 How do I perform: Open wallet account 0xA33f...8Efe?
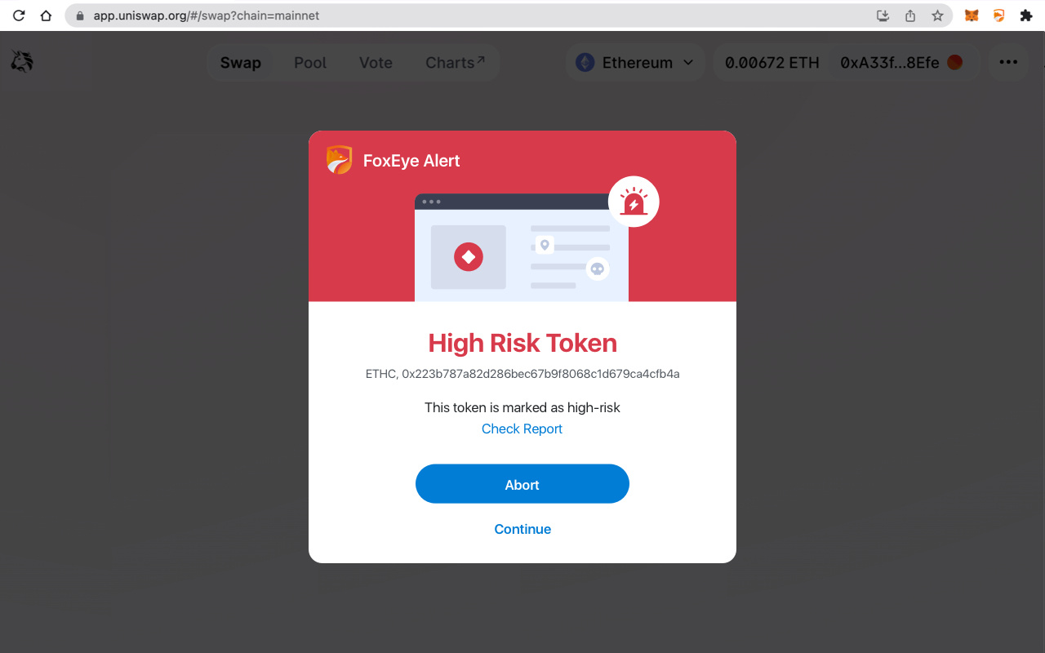pos(900,63)
